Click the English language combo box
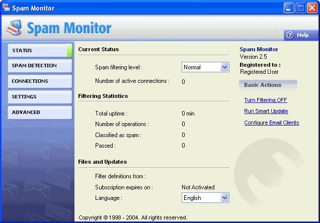 click(205, 198)
